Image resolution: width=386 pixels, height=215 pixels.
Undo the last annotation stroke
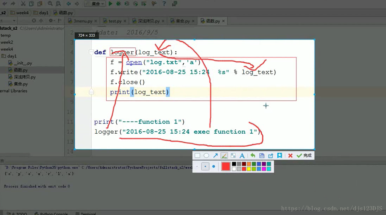click(253, 156)
